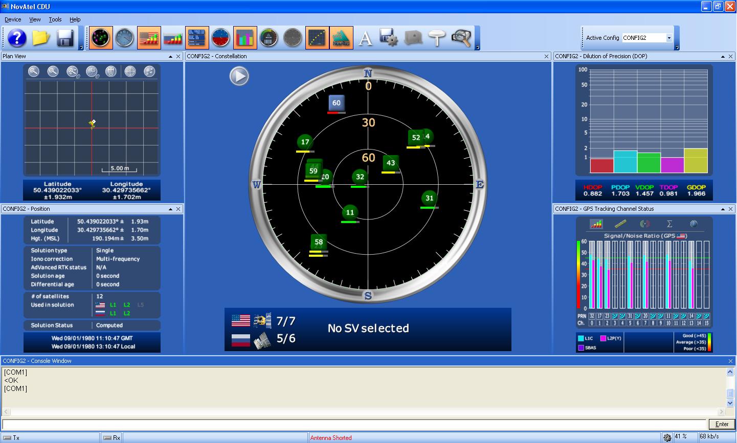Viewport: 737px width, 443px height.
Task: Close the Plan View panel
Action: (178, 57)
